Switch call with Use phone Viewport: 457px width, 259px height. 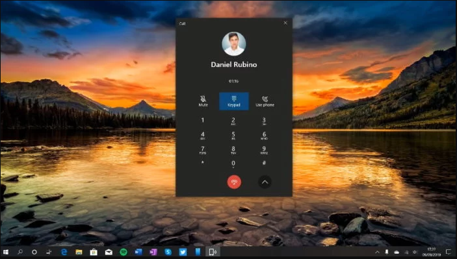(265, 101)
